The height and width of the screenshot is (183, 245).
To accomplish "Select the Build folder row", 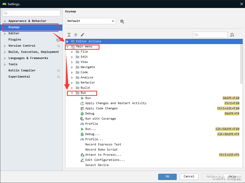I will tap(153, 88).
